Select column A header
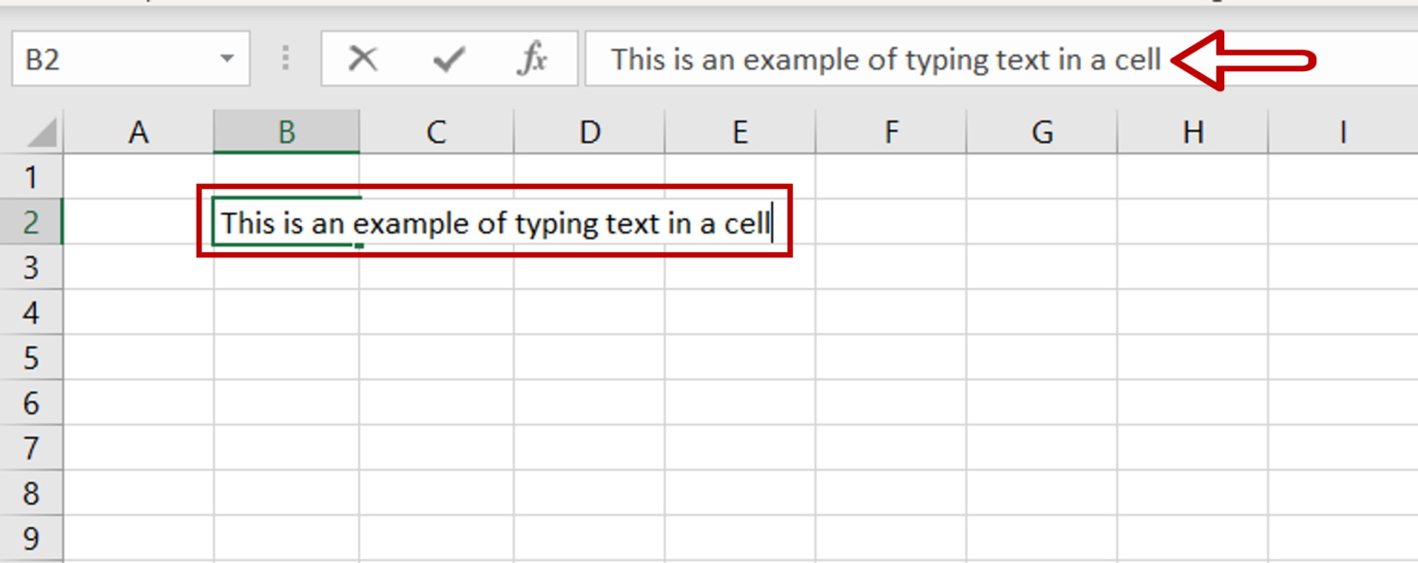Screen dimensions: 1418x563 click(x=138, y=130)
